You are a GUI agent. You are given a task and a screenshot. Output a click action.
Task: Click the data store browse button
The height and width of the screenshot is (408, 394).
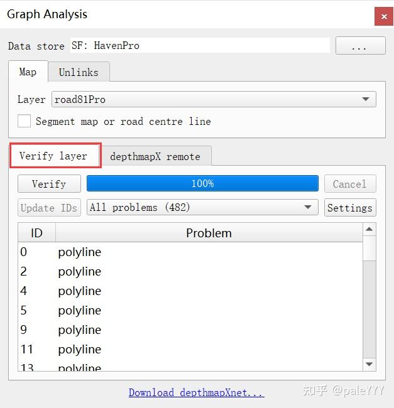pyautogui.click(x=360, y=46)
